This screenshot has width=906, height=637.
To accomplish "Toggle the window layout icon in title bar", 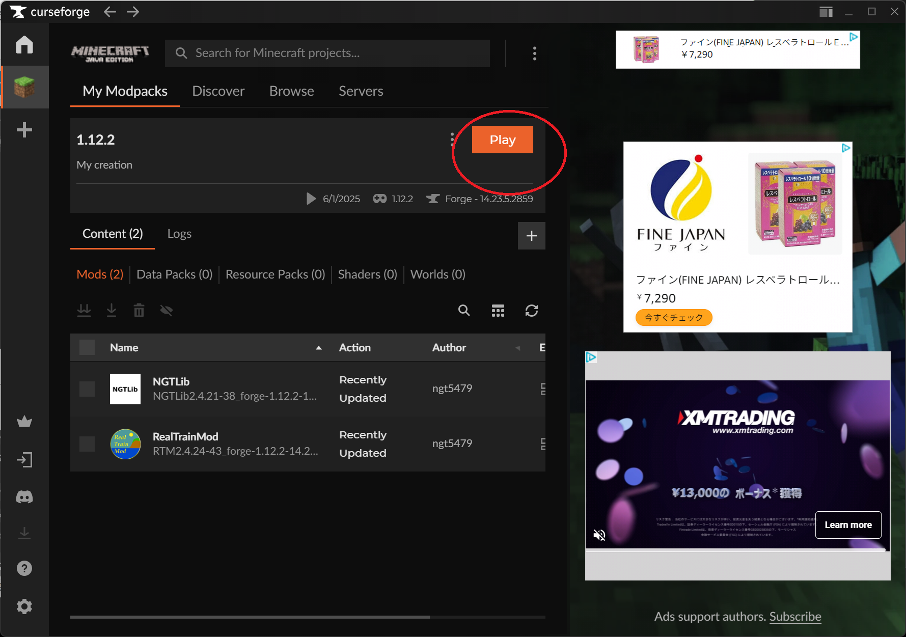I will [826, 12].
